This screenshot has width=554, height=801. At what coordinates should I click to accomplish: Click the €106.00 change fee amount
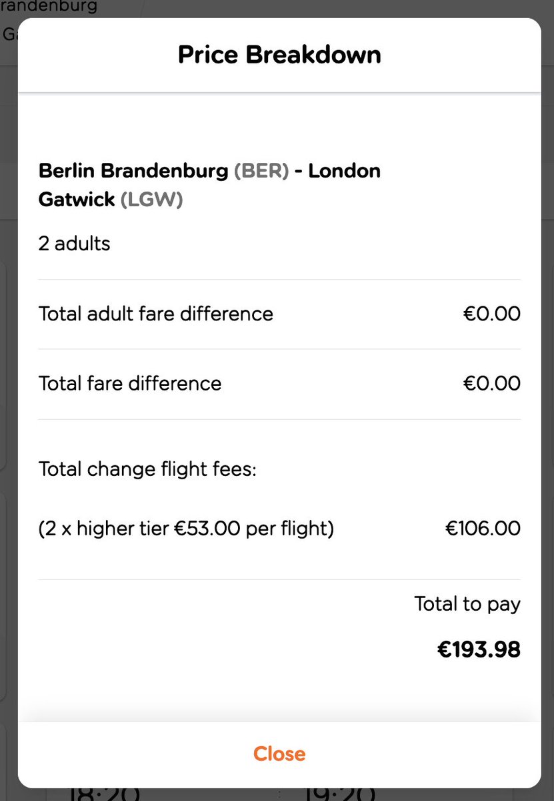(x=483, y=529)
